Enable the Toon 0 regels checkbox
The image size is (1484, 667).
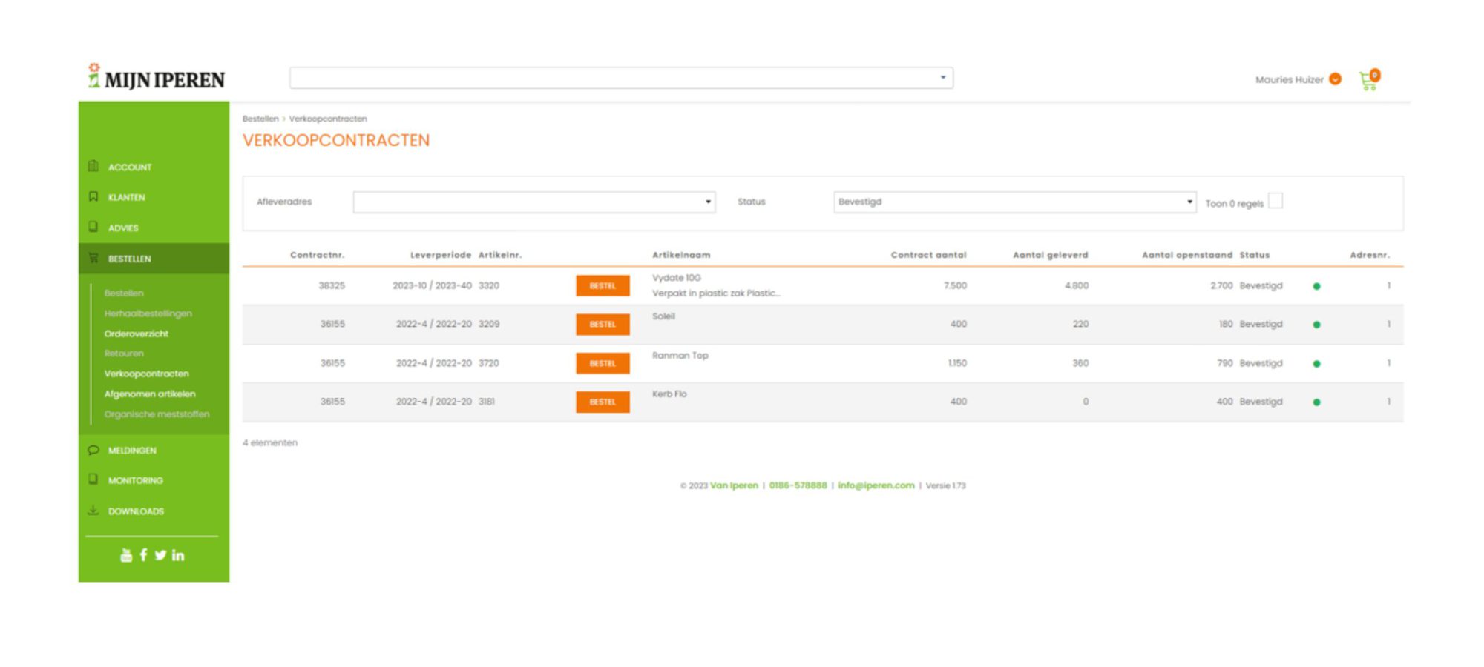point(1275,201)
